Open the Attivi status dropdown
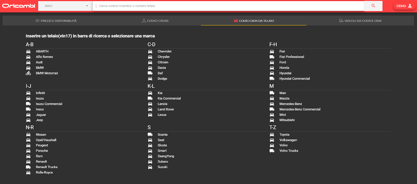This screenshot has width=417, height=184. click(x=65, y=6)
